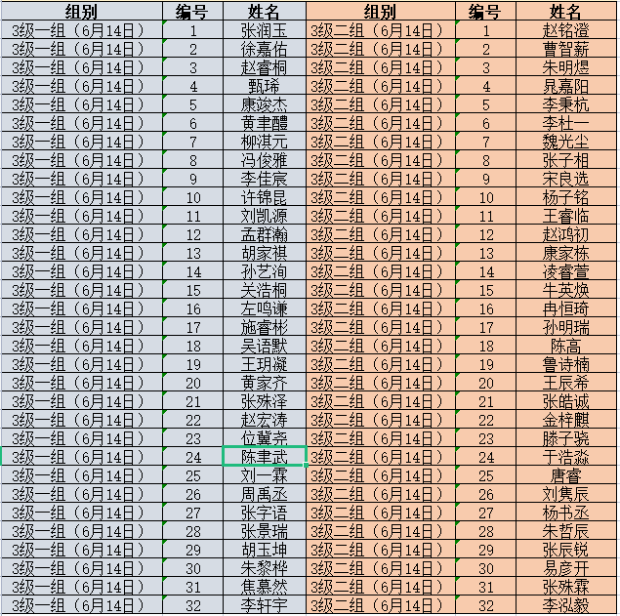Click the cell containing 唐睿
Viewport: 620px width, 616px height.
click(565, 476)
